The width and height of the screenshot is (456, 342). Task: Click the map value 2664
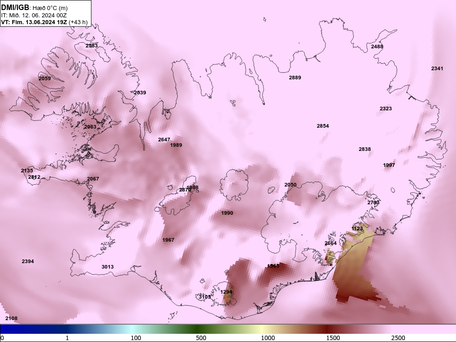tap(330, 244)
